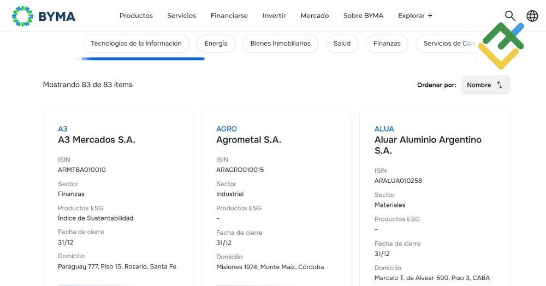Go to BYMA home via logo
The height and width of the screenshot is (286, 546).
pos(44,16)
